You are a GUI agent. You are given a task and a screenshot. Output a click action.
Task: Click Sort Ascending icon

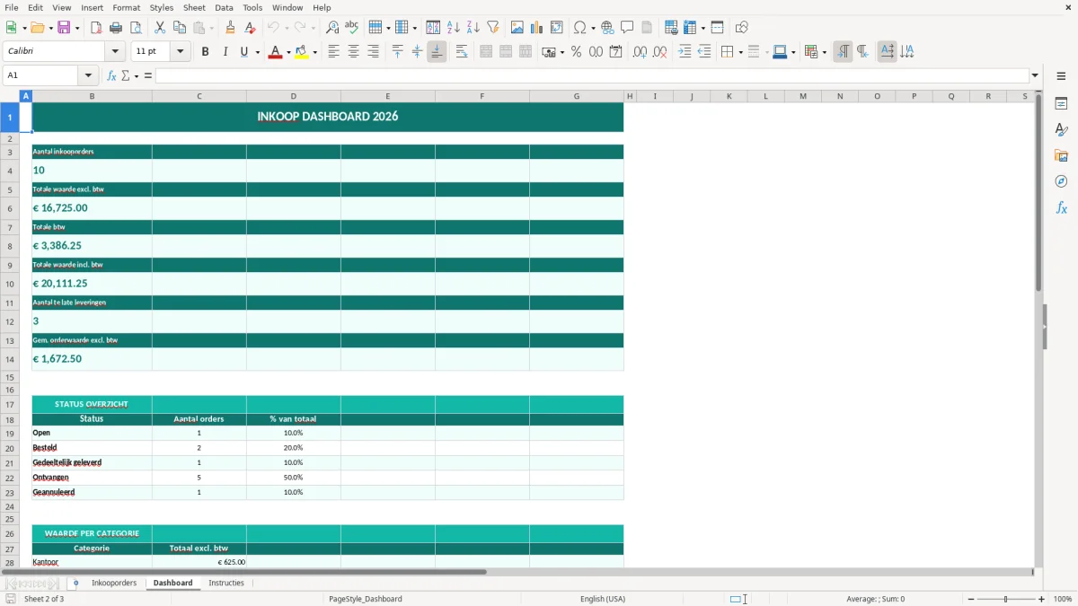tap(453, 28)
